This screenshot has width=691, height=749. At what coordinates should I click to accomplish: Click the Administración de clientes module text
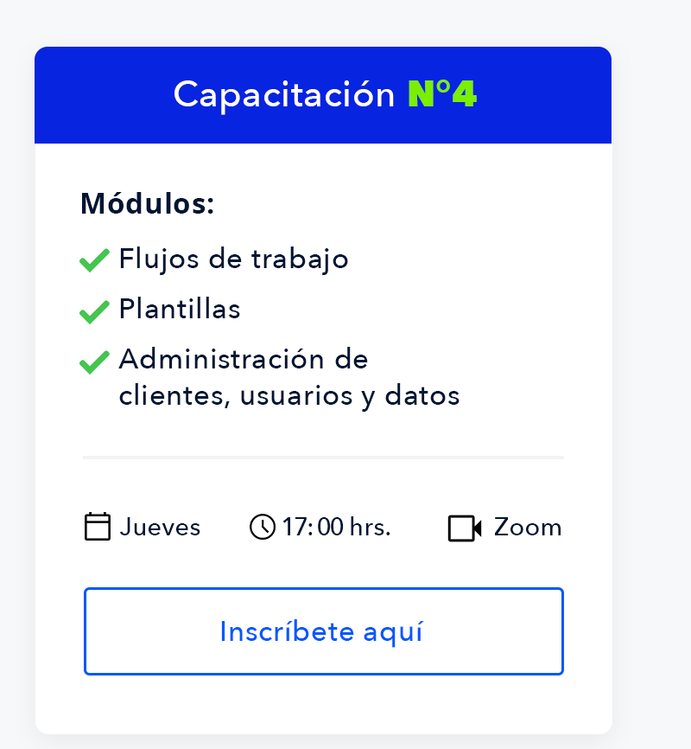[x=289, y=377]
